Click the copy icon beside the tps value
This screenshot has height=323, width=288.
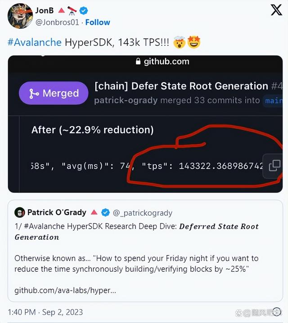click(274, 166)
